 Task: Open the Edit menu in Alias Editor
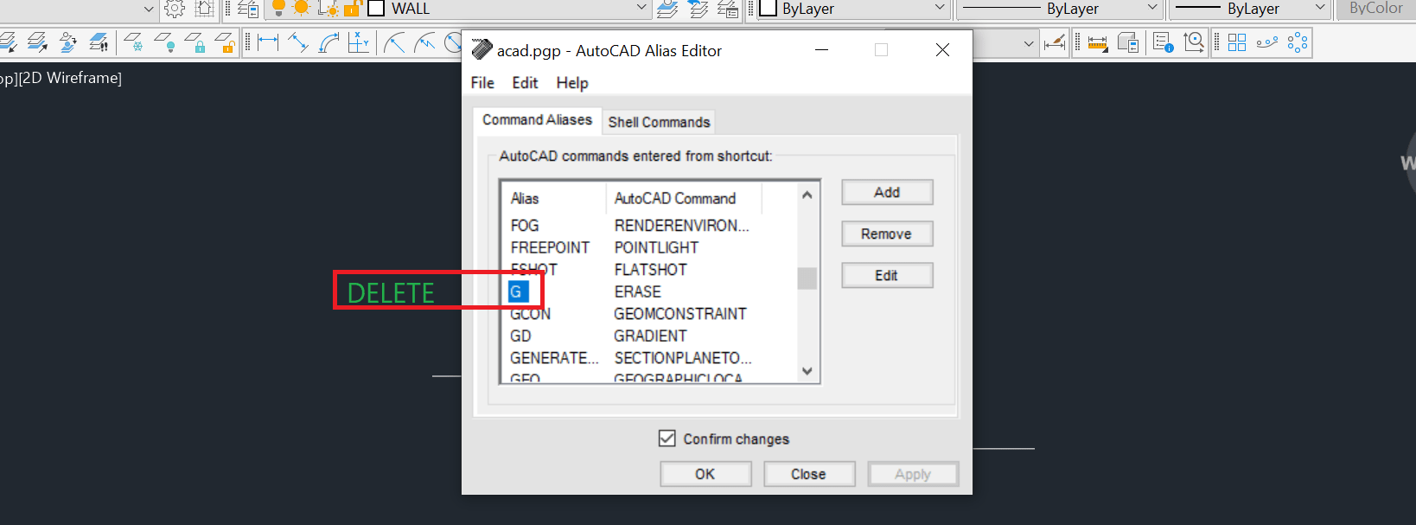coord(525,83)
